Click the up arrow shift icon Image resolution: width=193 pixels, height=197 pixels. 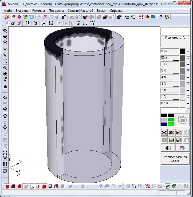(x=5, y=116)
